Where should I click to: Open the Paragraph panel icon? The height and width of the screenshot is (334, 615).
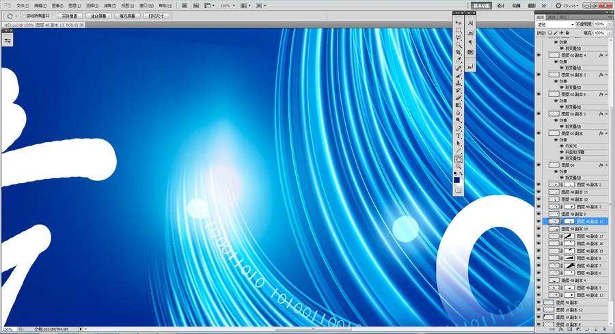coord(471,43)
